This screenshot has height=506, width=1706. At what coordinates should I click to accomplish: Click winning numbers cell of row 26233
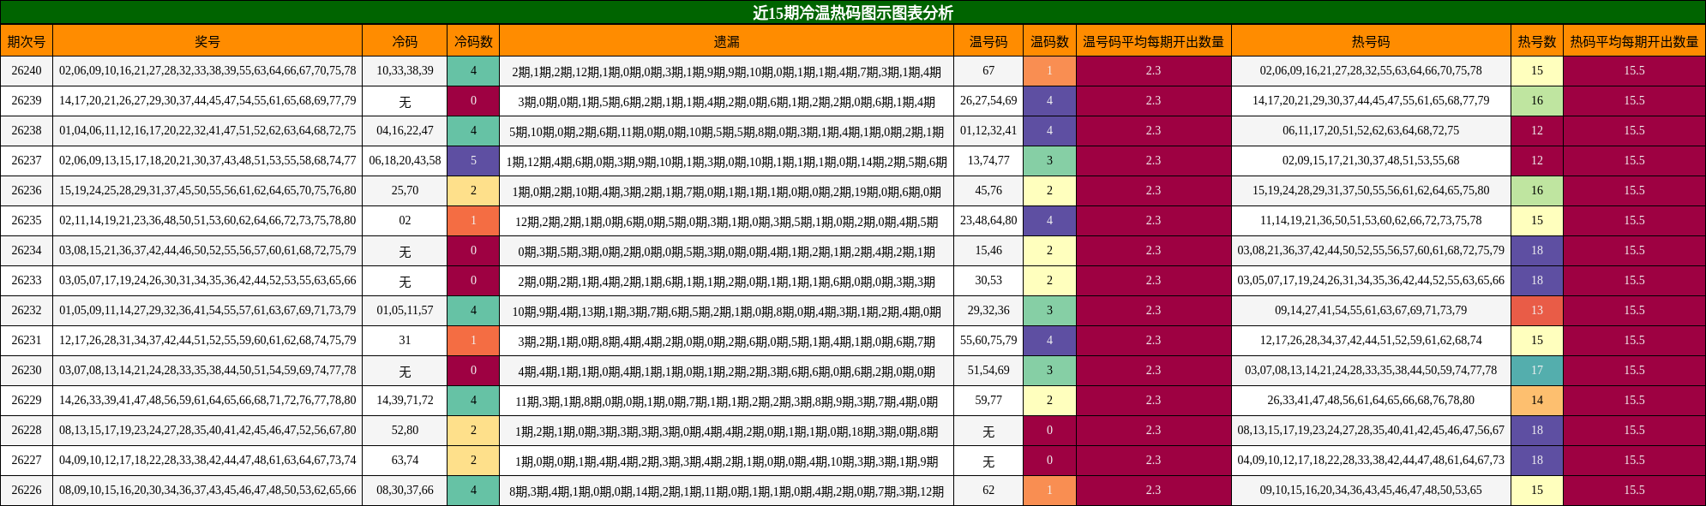click(x=207, y=281)
